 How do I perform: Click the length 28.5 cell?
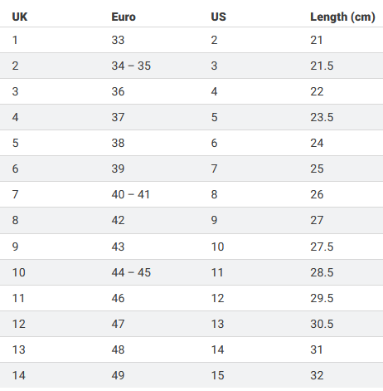tap(322, 272)
